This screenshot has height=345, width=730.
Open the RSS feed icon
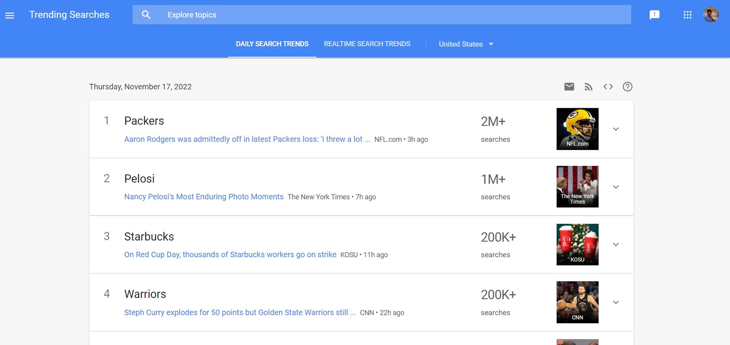pyautogui.click(x=588, y=87)
